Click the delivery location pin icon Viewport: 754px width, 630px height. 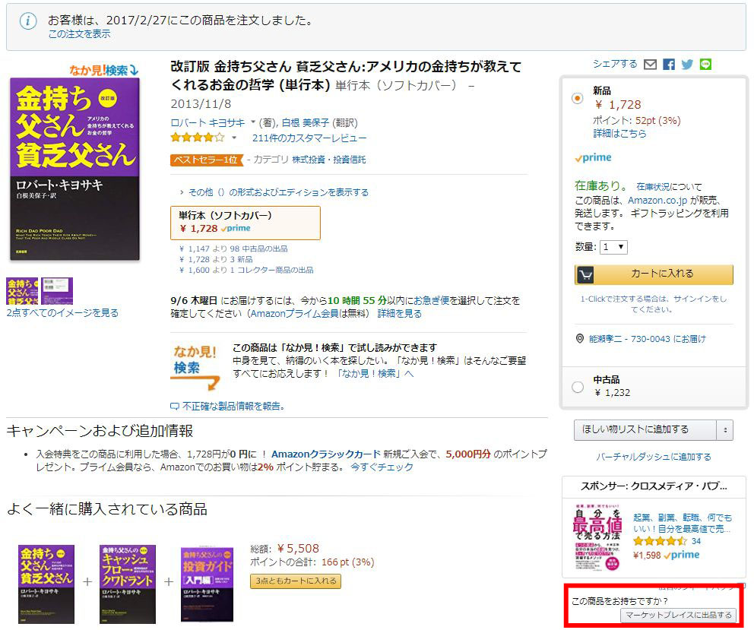pos(579,339)
